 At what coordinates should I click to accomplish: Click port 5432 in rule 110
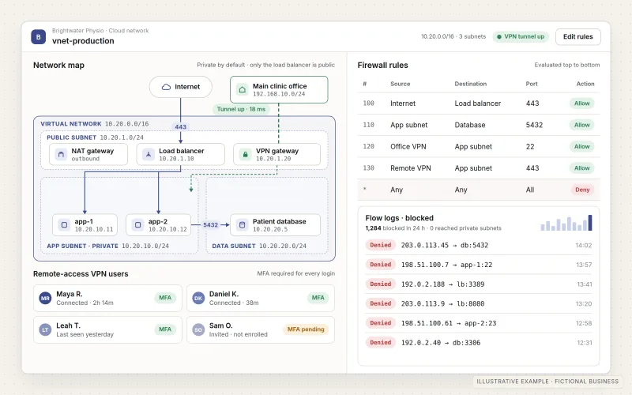pos(534,125)
